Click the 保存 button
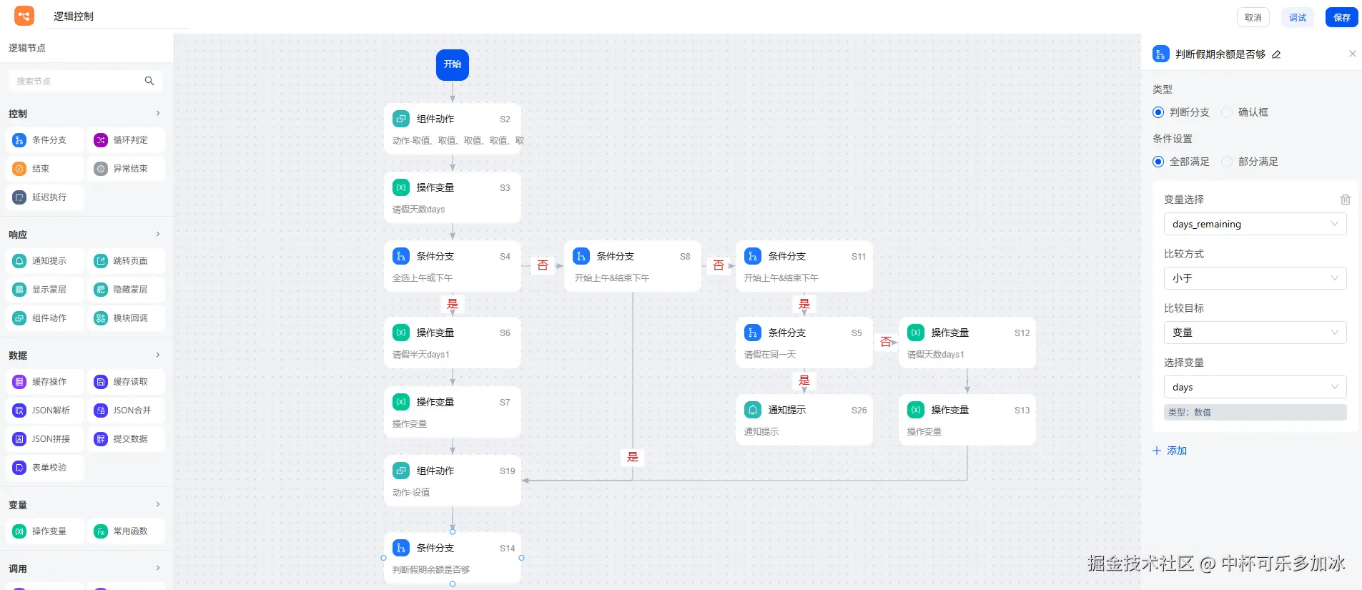Screen dimensions: 1362x590 tap(1341, 17)
